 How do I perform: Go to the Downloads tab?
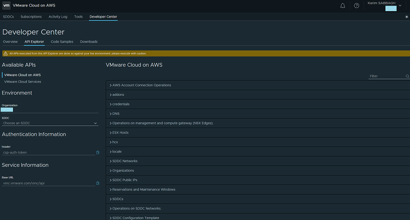coord(88,42)
